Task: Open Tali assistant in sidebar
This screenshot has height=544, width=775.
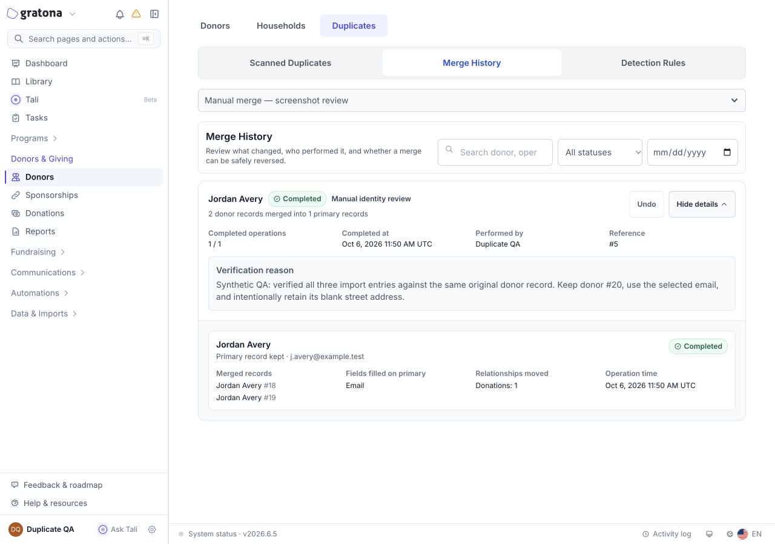Action: tap(84, 100)
